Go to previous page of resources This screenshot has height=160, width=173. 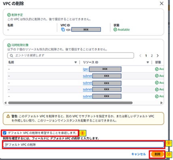pos(140,56)
